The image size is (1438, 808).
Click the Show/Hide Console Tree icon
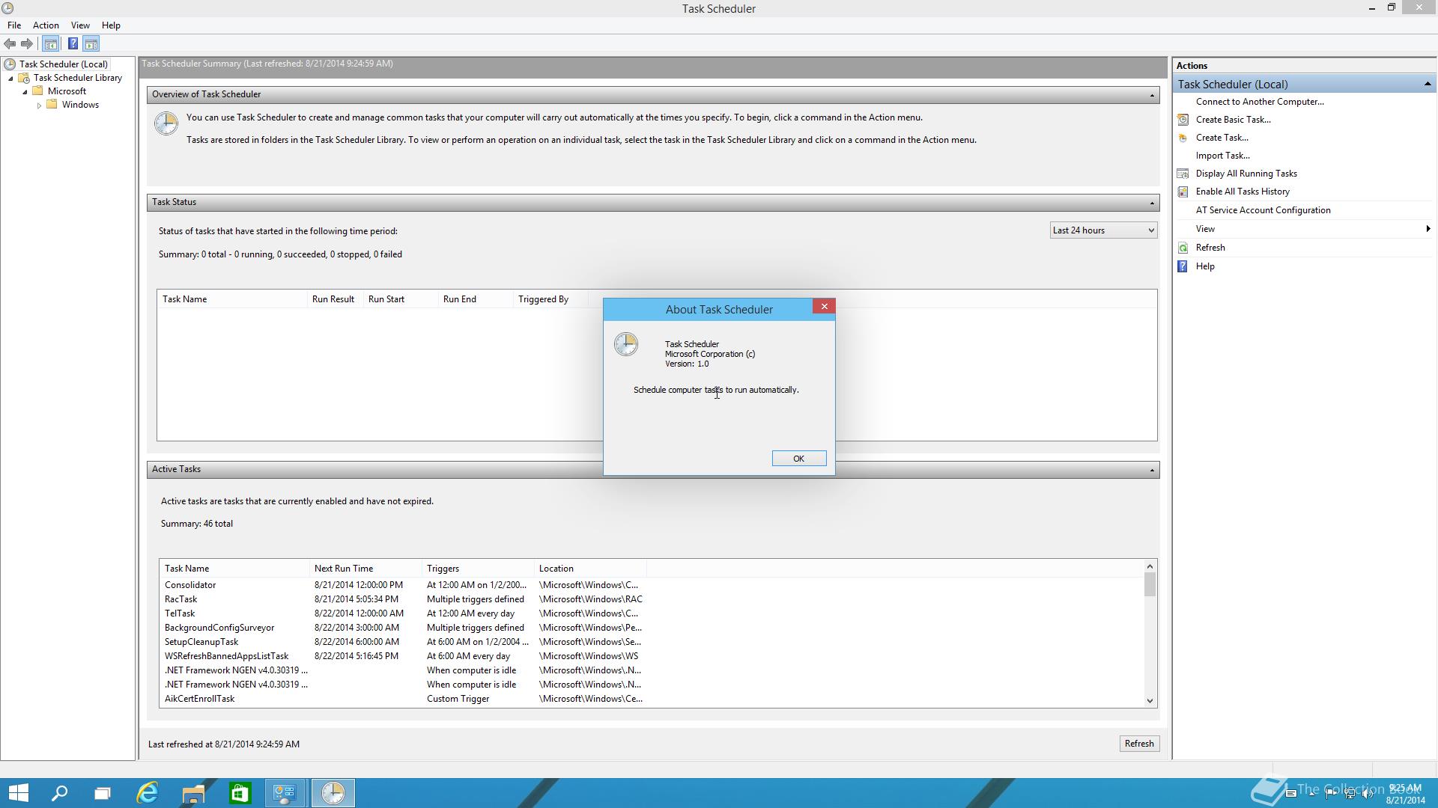pyautogui.click(x=51, y=44)
